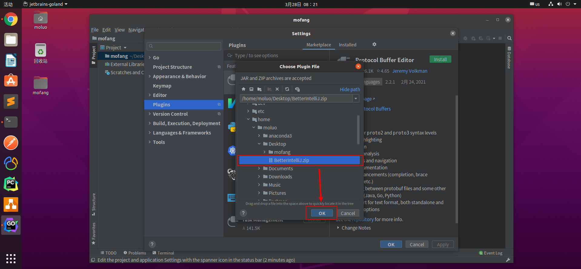581x269 pixels.
Task: Go to Home directory in file chooser
Action: click(244, 89)
